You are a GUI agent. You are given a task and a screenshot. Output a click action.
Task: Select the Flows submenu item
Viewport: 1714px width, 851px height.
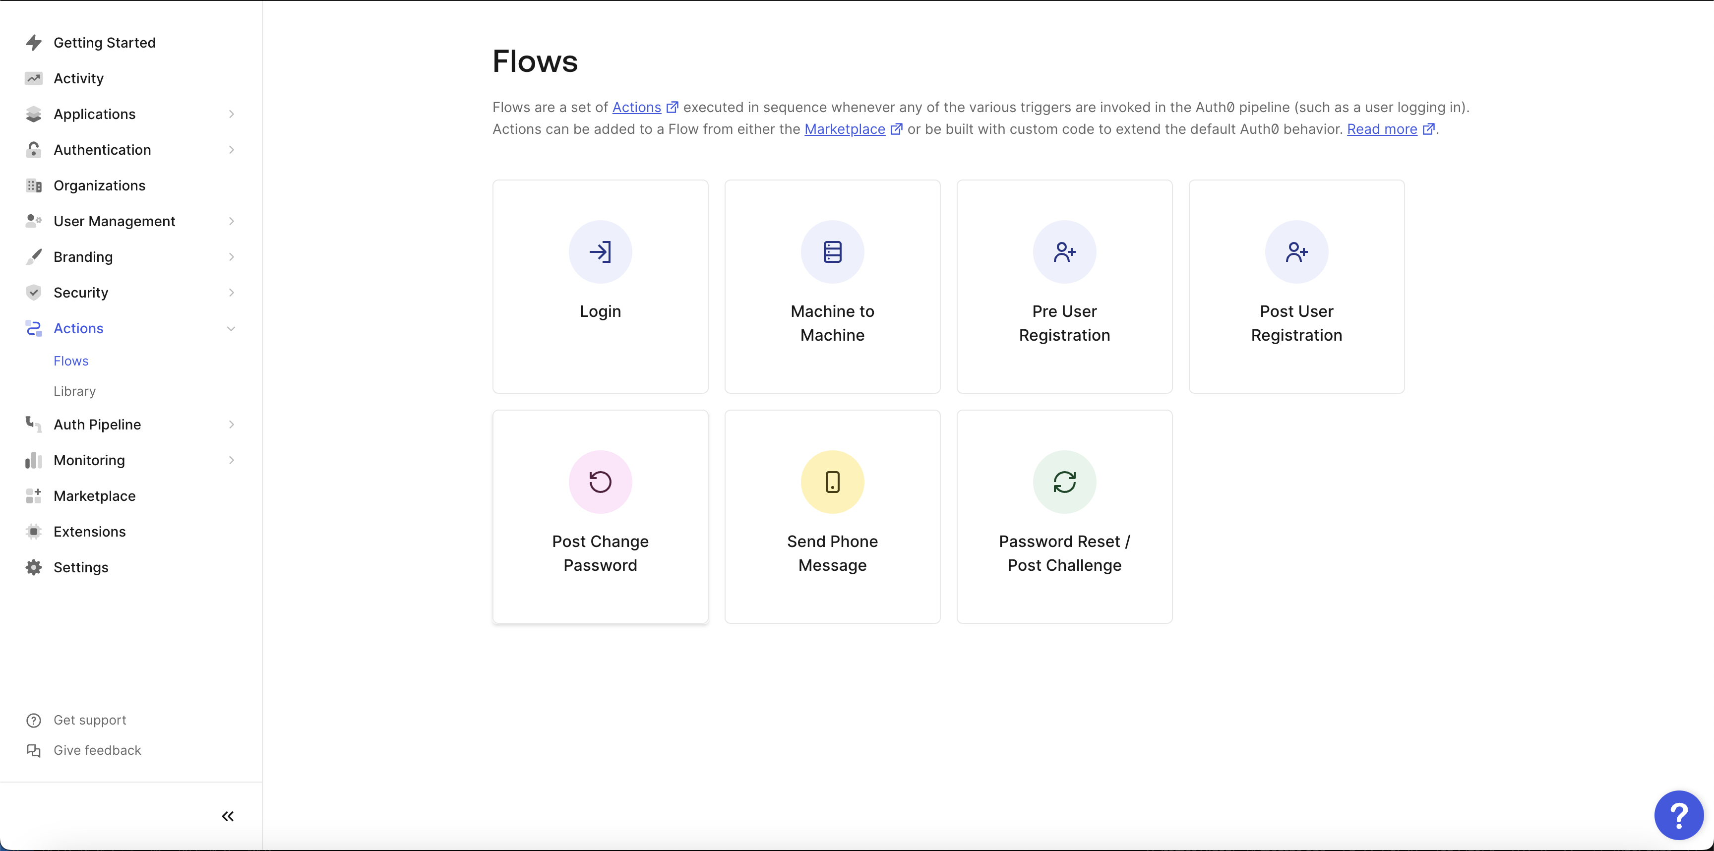pos(70,361)
